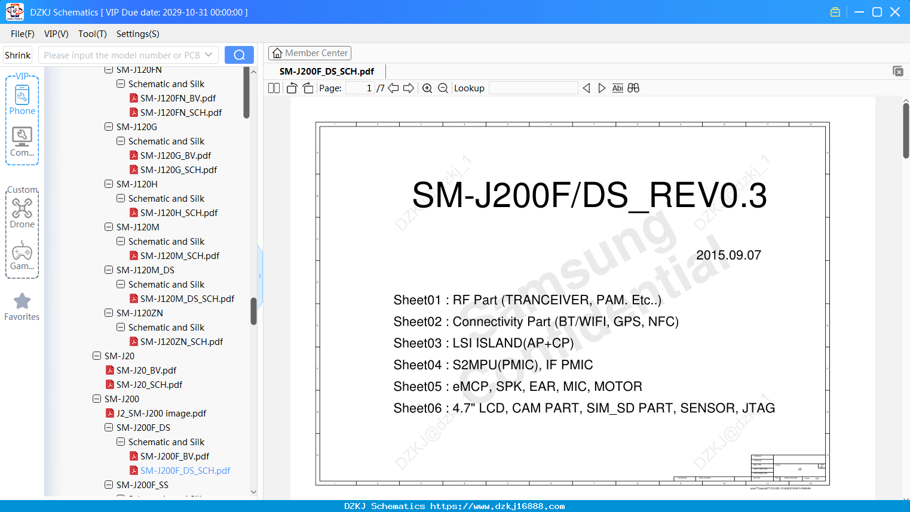Open the Computer category in sidebar

[x=22, y=142]
